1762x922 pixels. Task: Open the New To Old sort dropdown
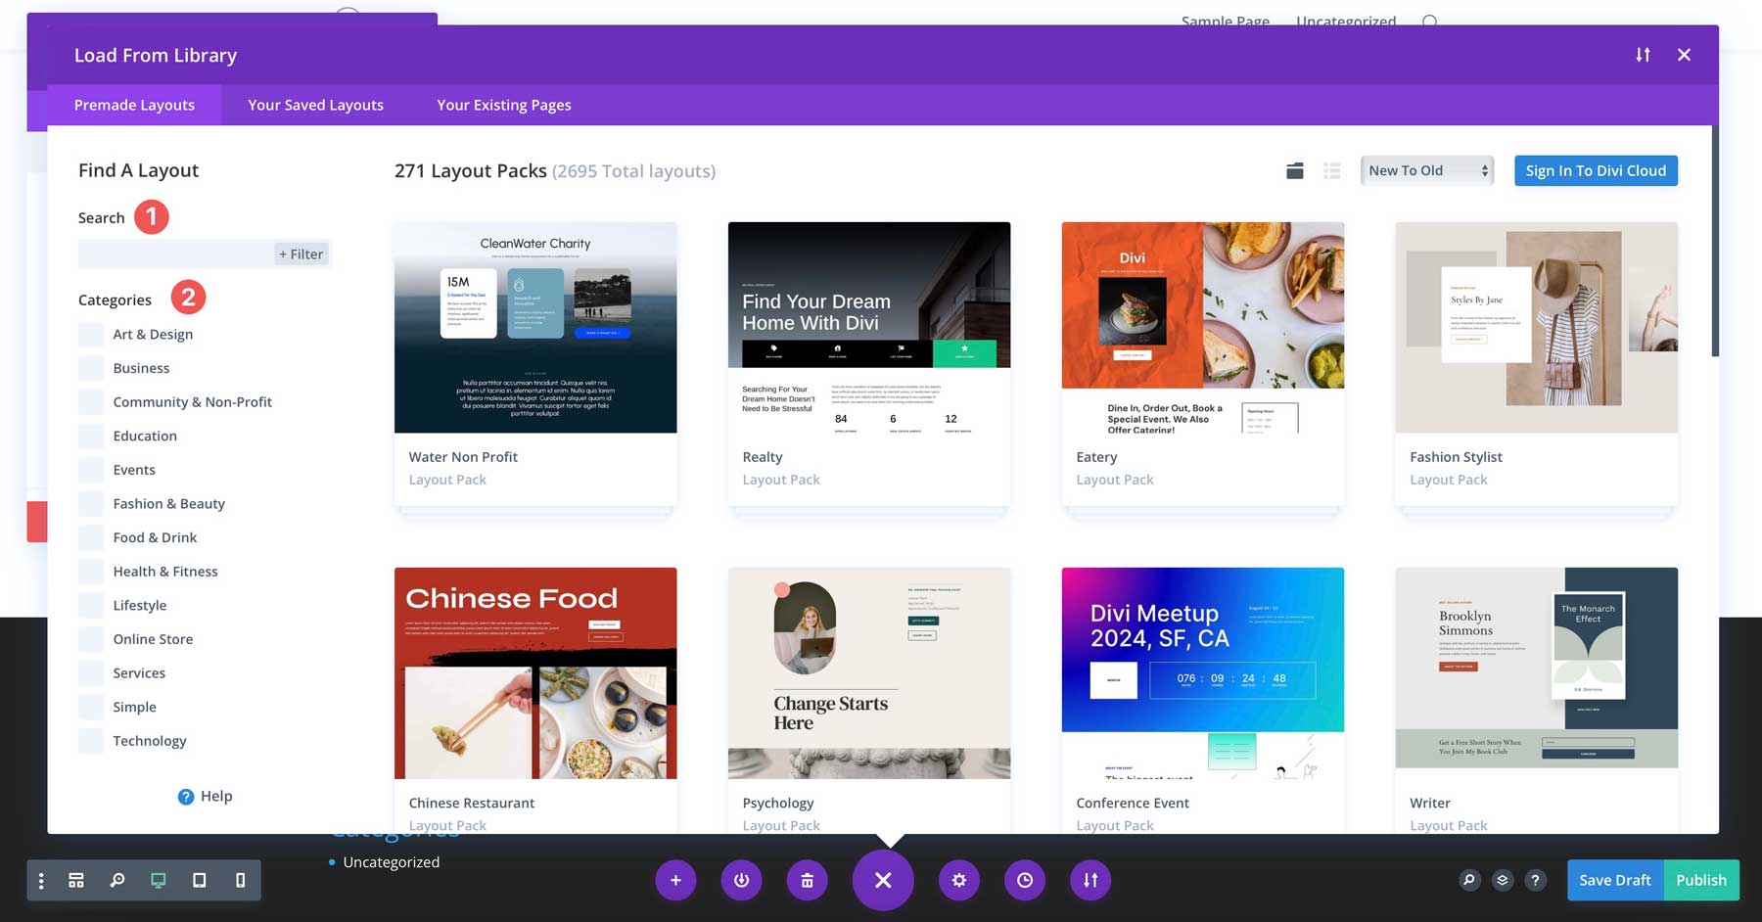1427,171
